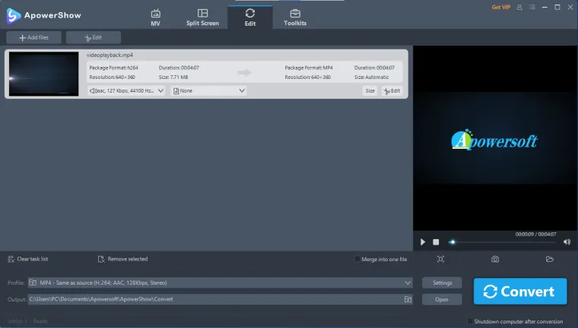Click the 00:00:09 / 00:04:07 time display

(535, 234)
